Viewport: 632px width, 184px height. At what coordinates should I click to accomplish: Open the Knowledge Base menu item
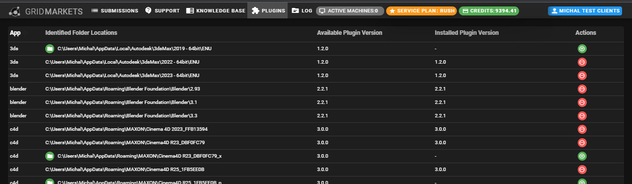215,10
